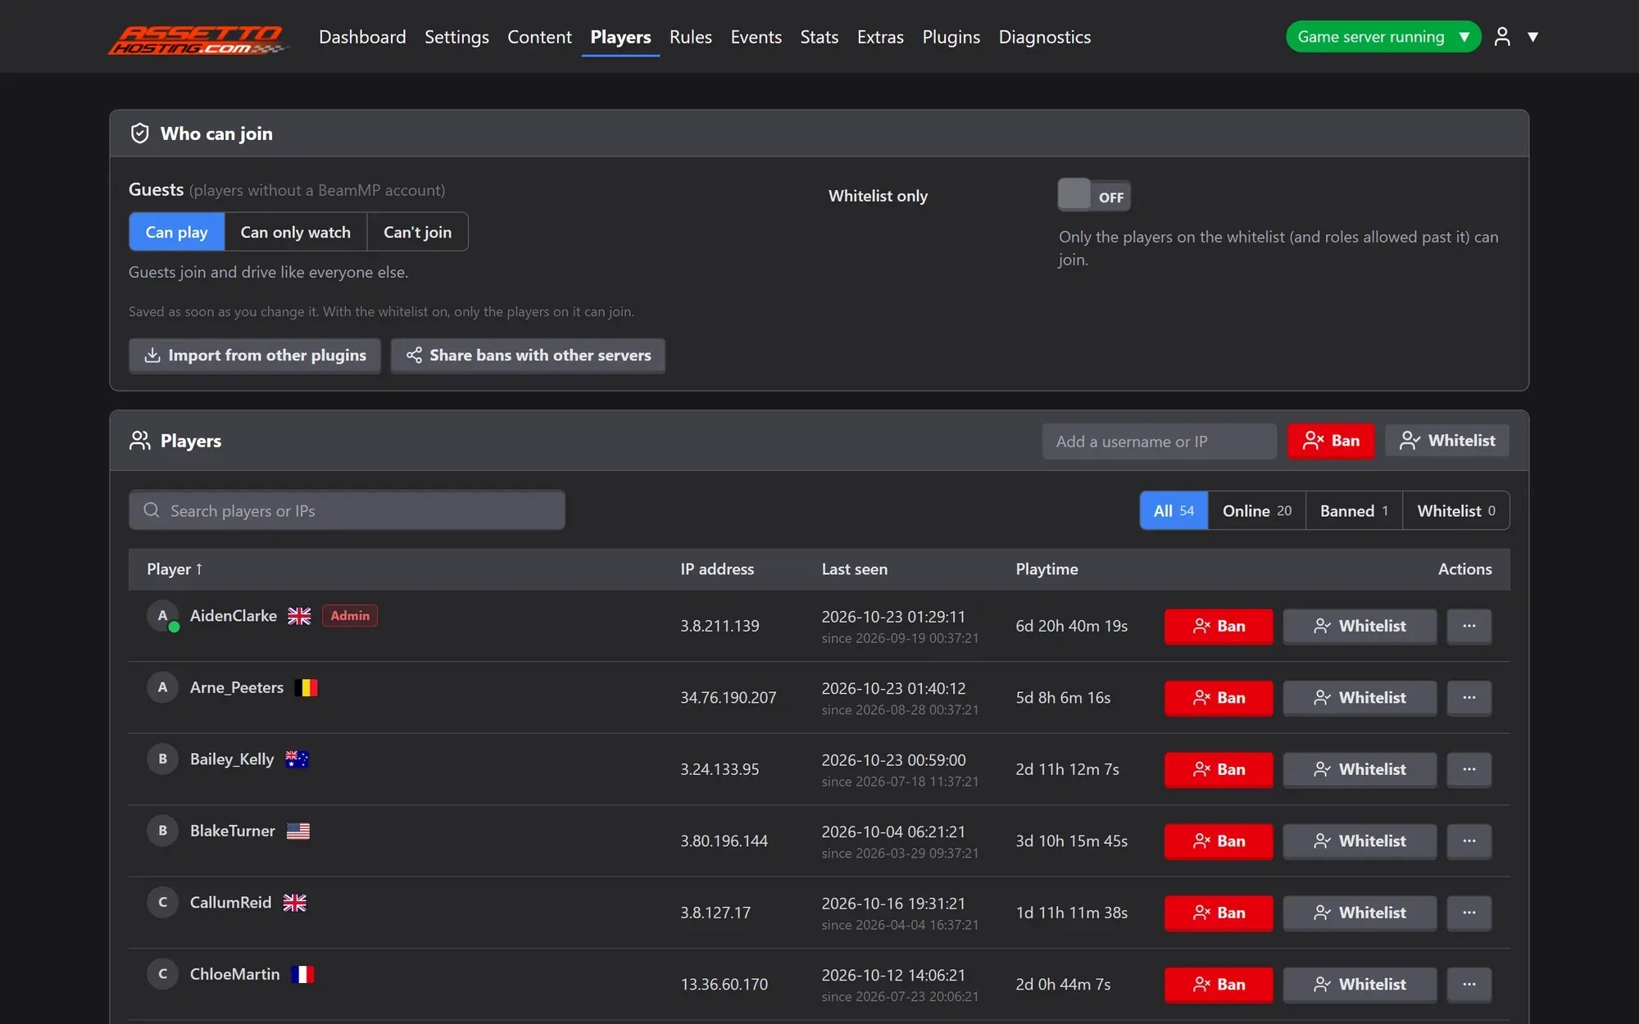Click the UK flag next to CallumReid

tap(295, 903)
